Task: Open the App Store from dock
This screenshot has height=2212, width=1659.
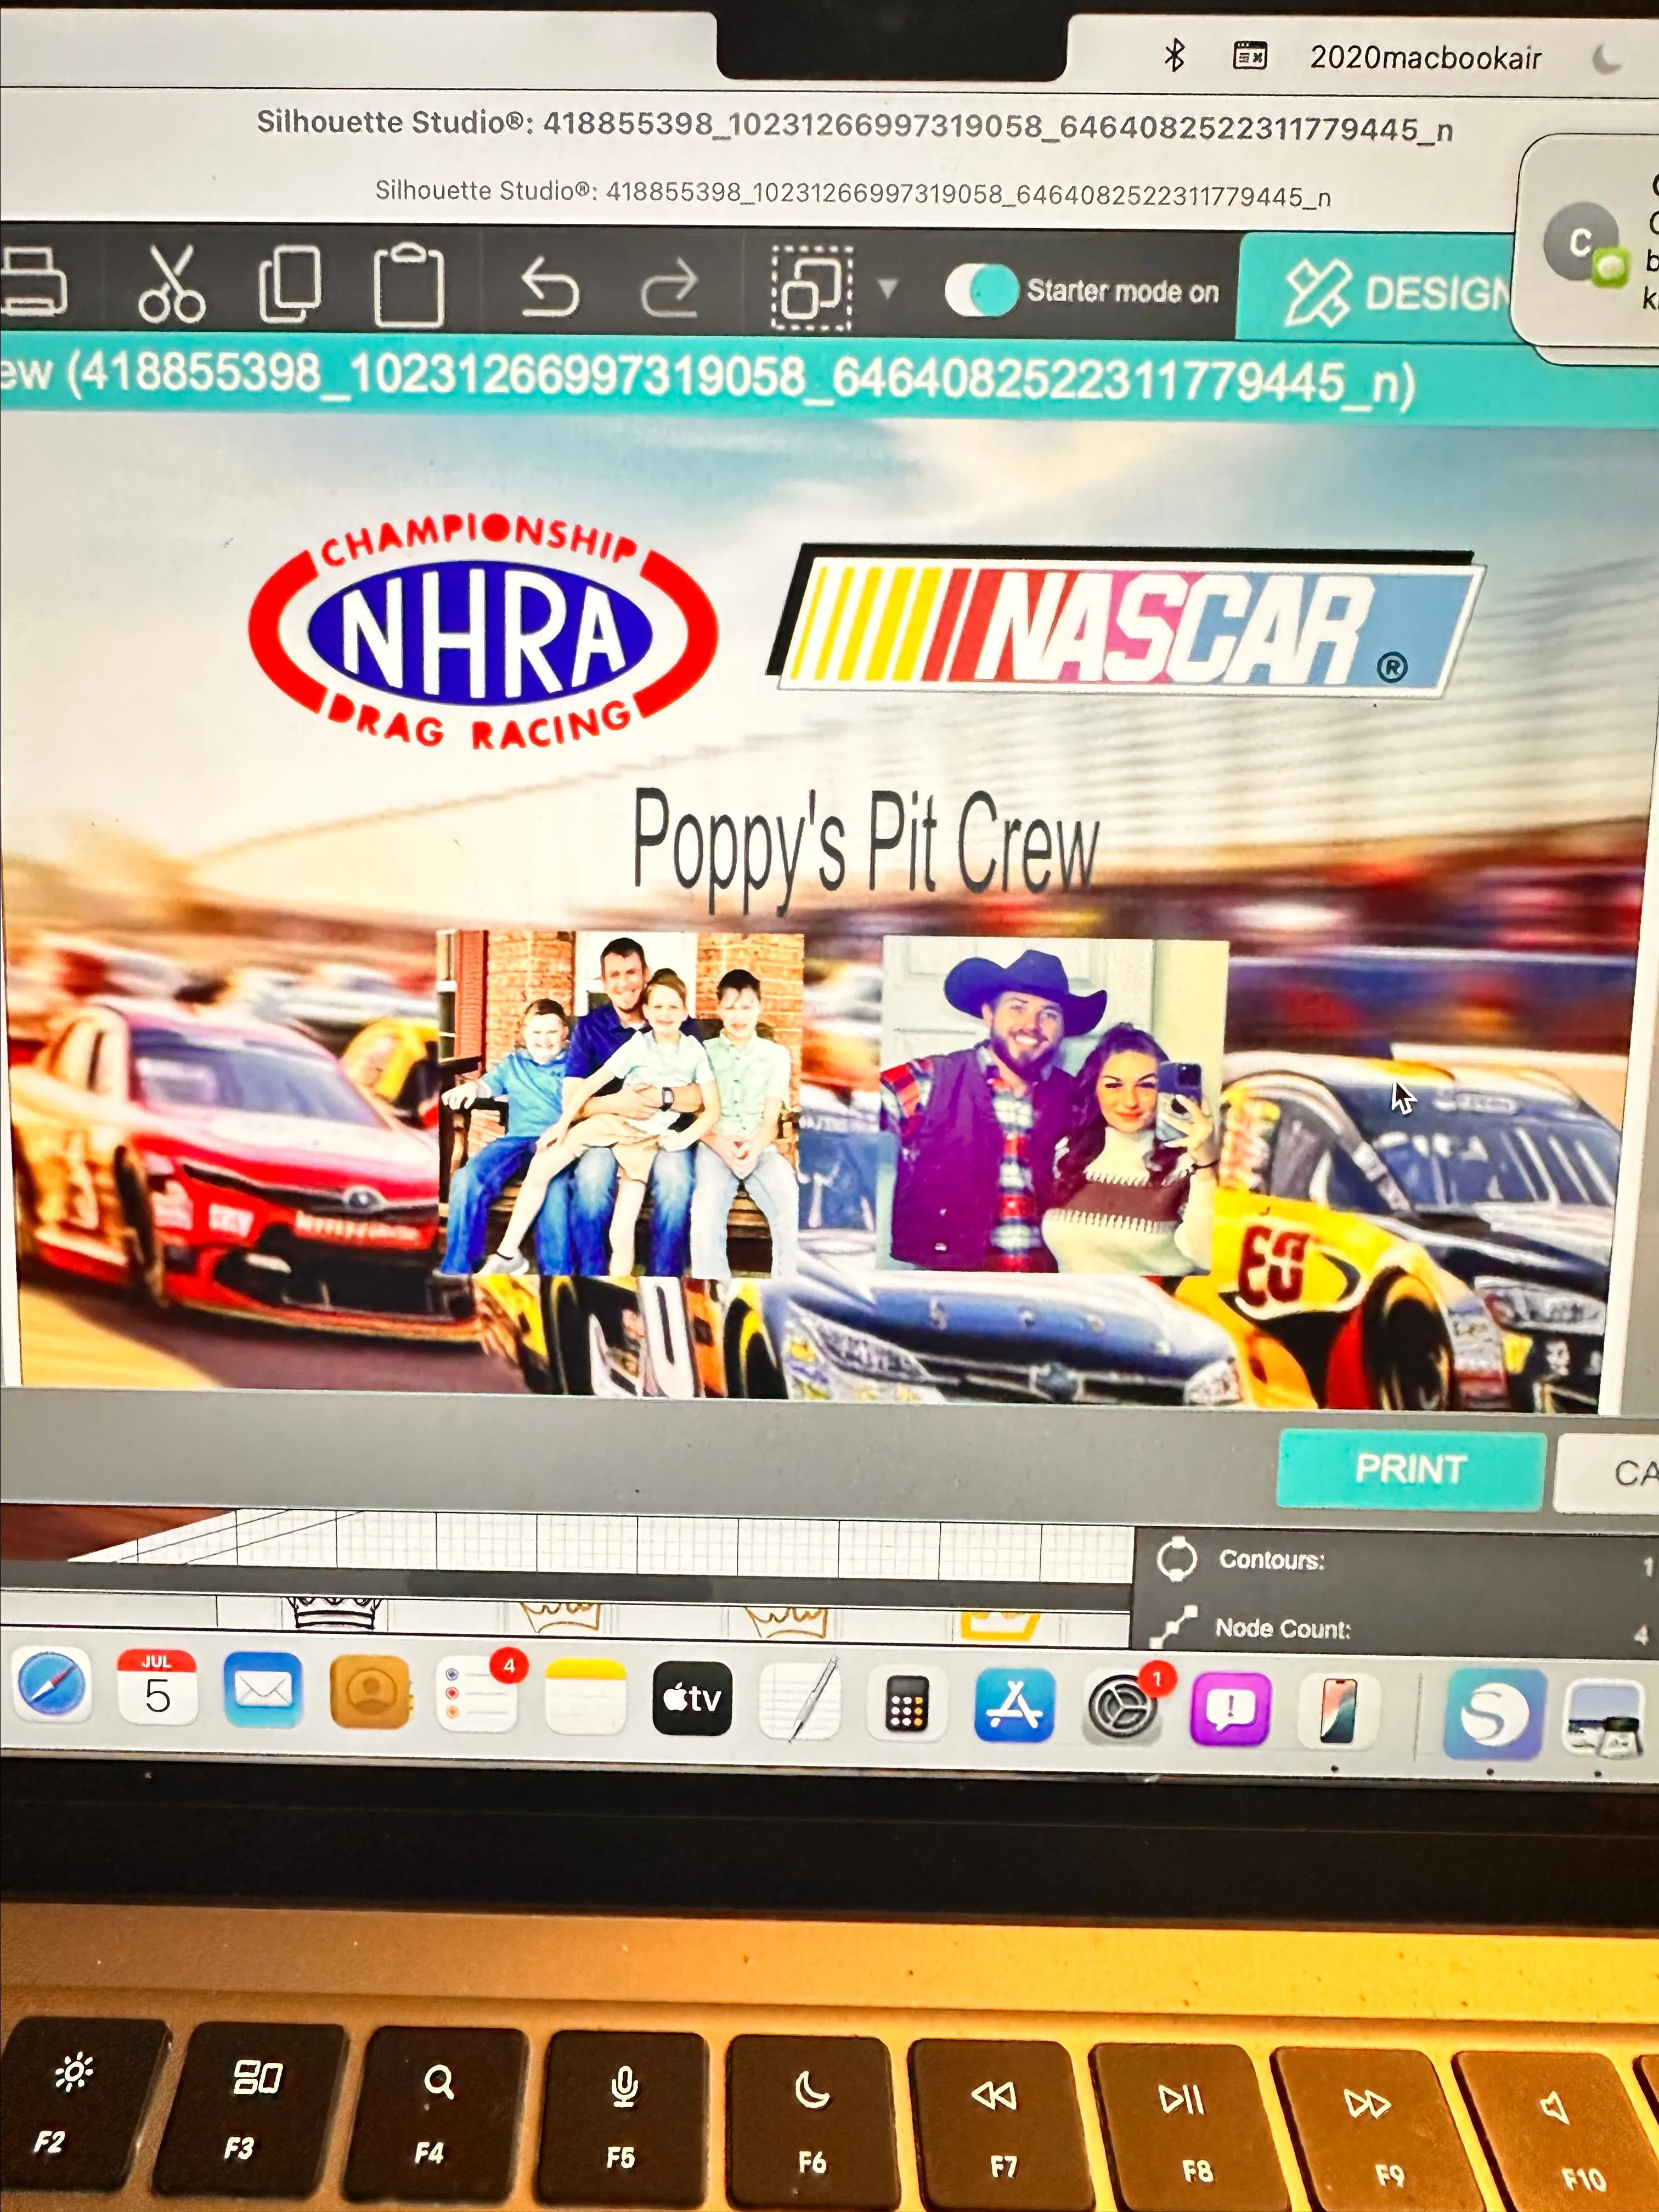Action: 1014,1705
